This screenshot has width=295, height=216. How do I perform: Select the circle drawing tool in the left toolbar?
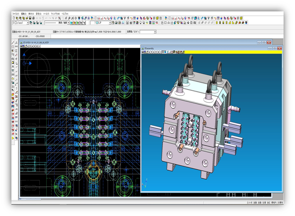12,46
